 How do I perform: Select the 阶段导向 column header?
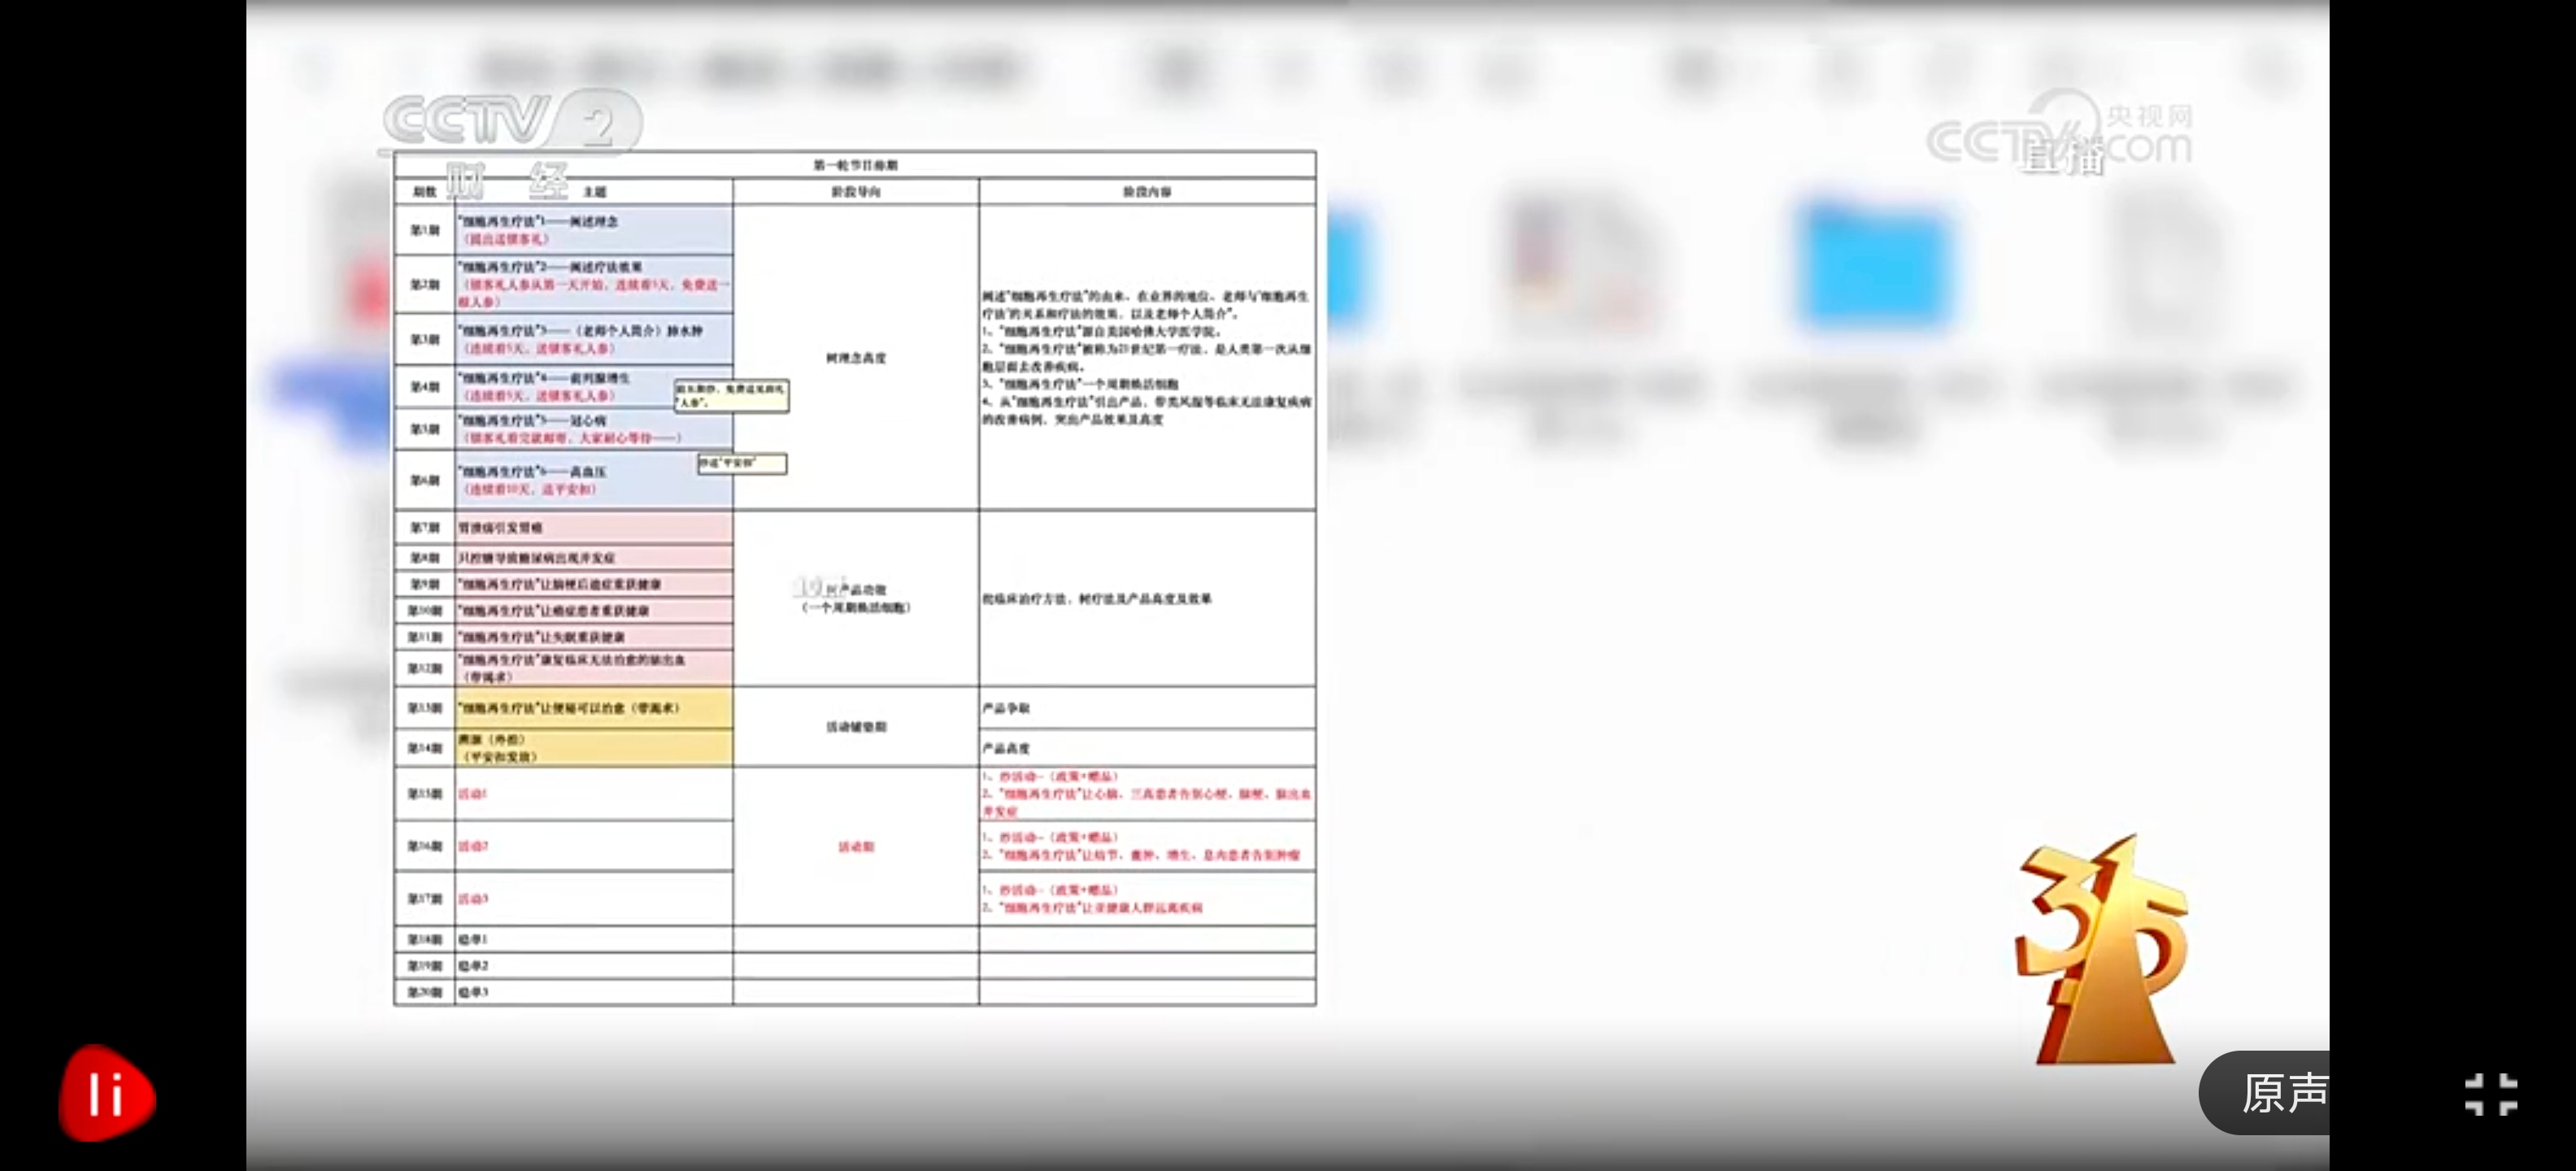[x=855, y=191]
